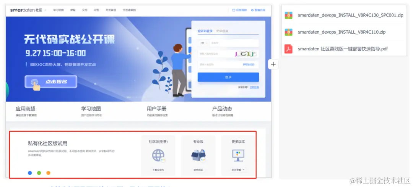413x187 pixels.
Task: Click the blue 登录 button
Action: (x=228, y=77)
